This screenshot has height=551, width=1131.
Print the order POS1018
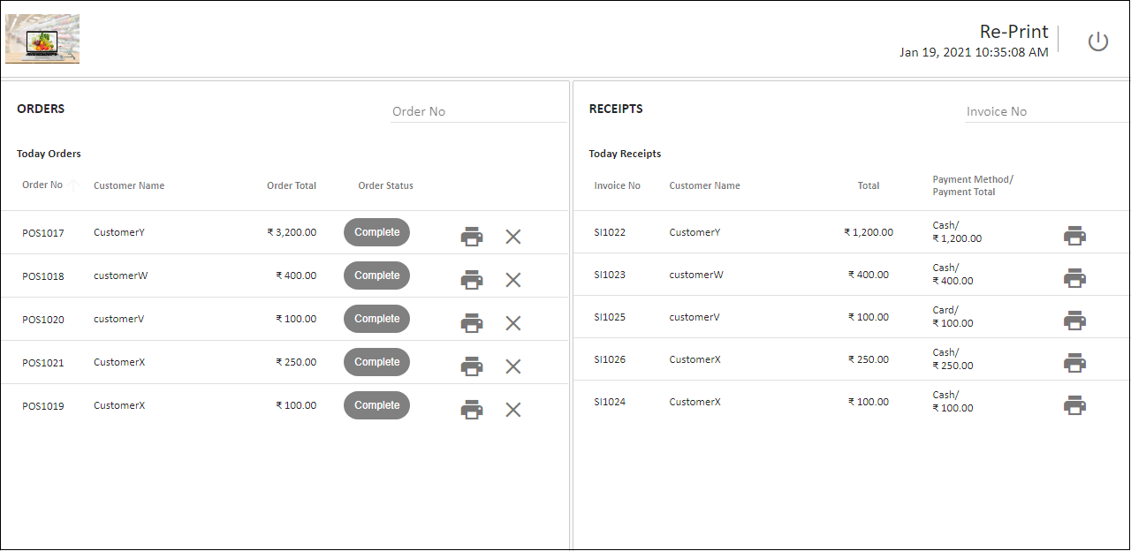click(x=472, y=279)
